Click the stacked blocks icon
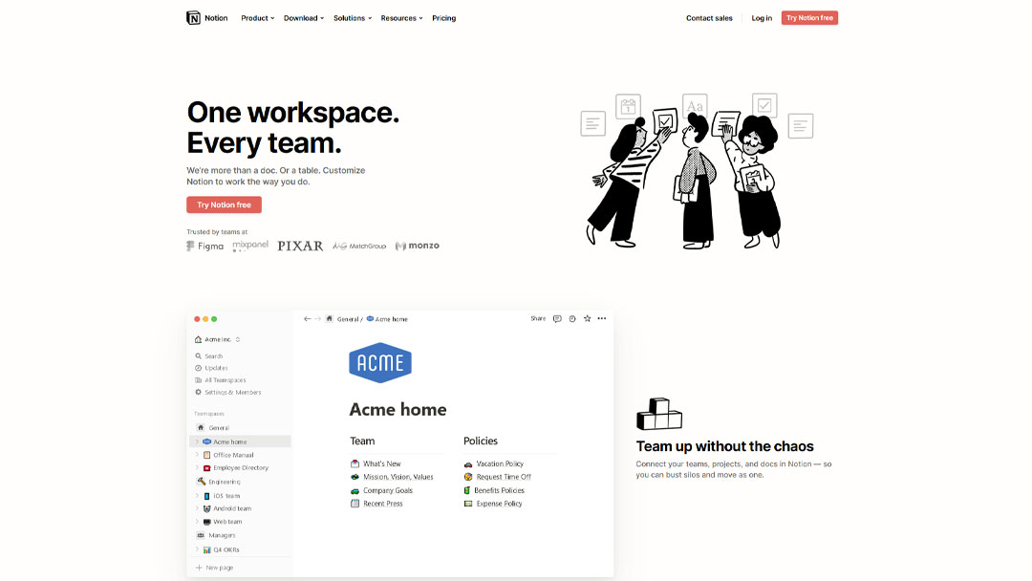Screen dimensions: 1032x581 658,414
